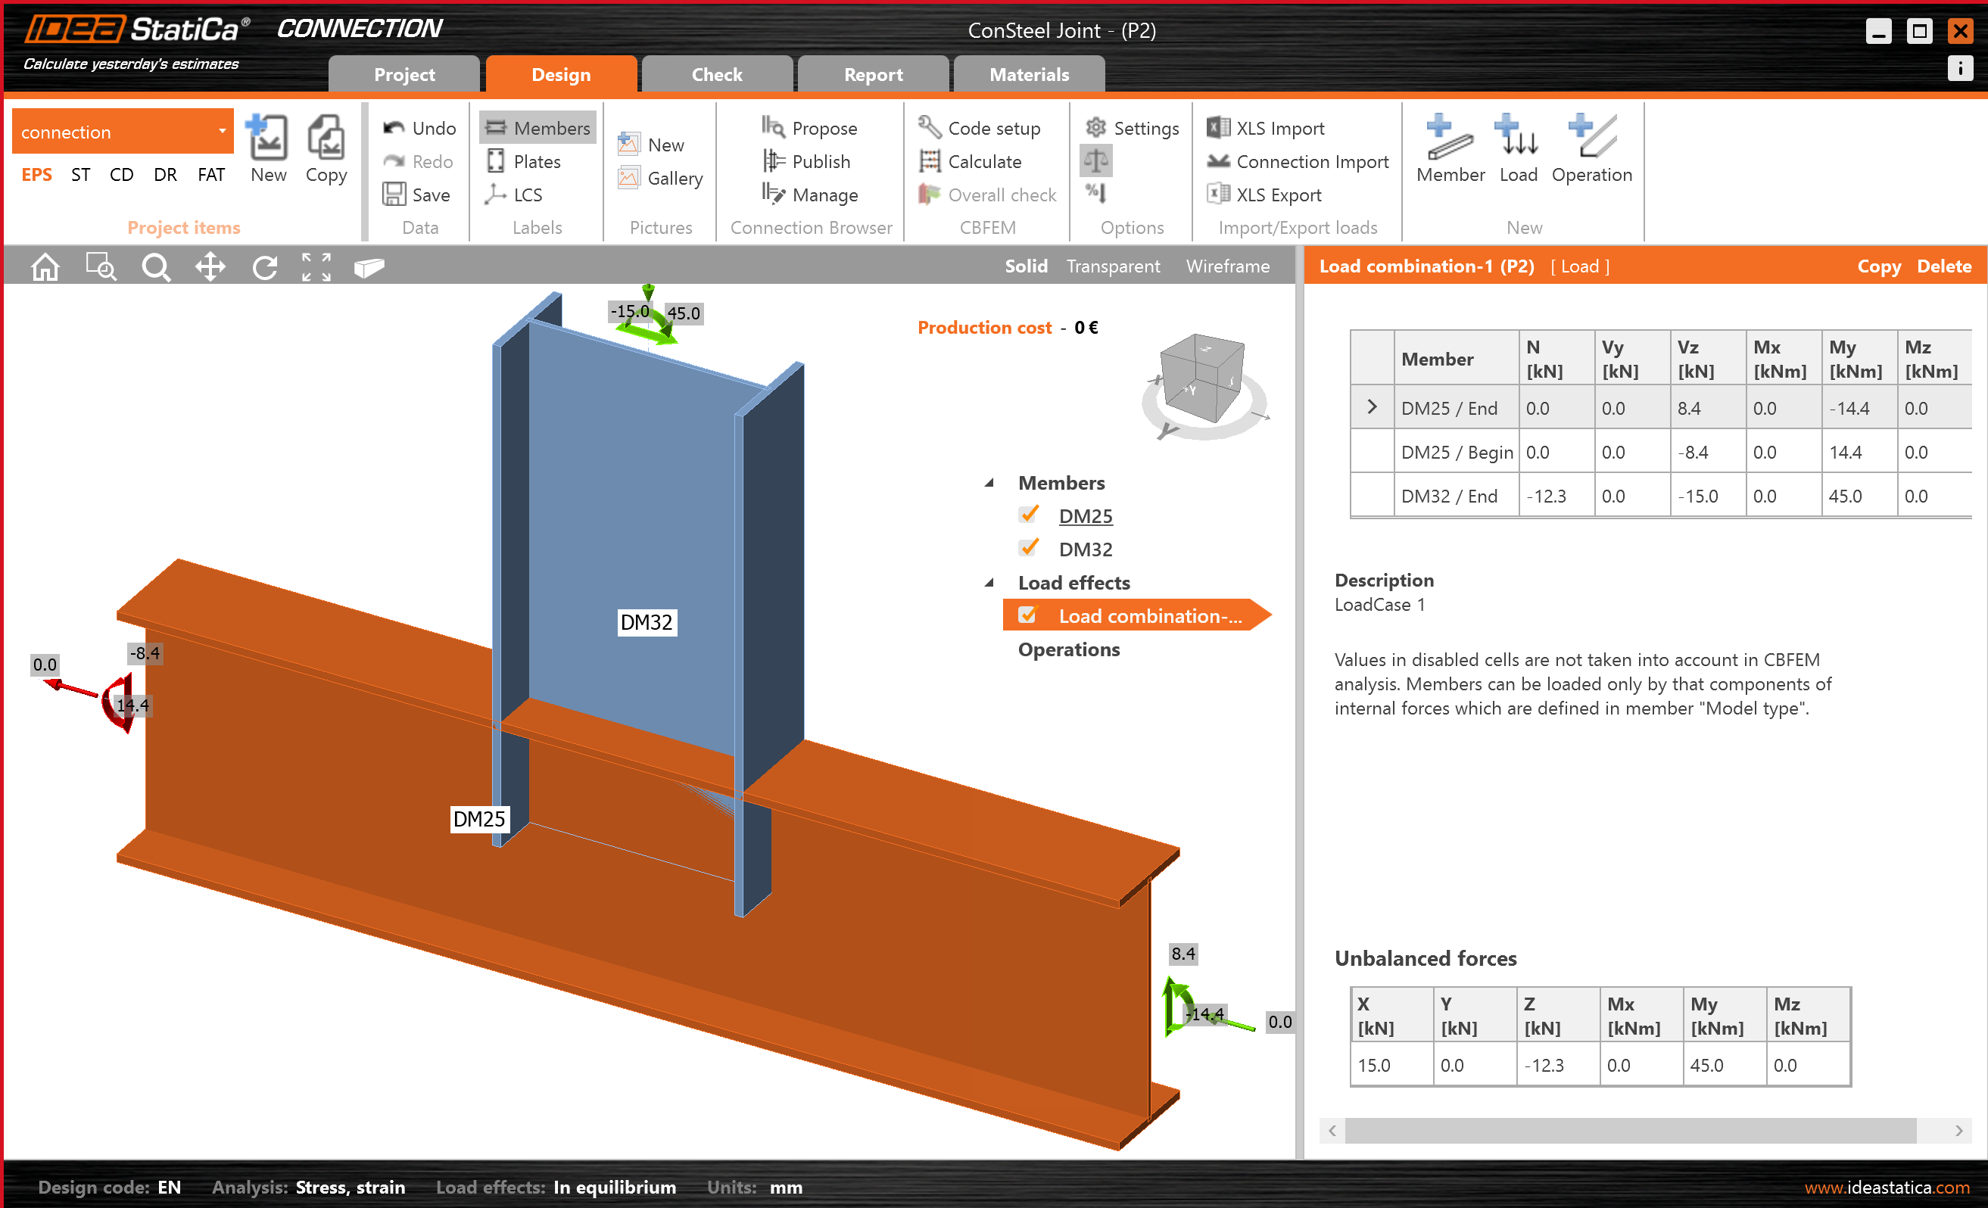Launch the Propose connection browser tool
This screenshot has width=1988, height=1208.
(812, 127)
